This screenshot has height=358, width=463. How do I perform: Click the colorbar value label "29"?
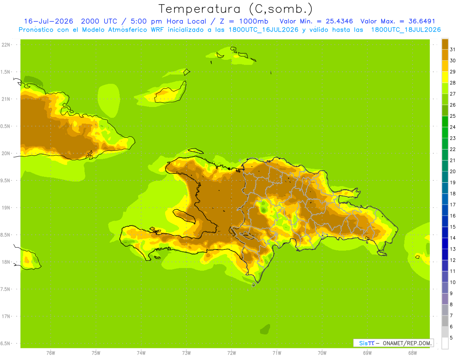pos(453,71)
